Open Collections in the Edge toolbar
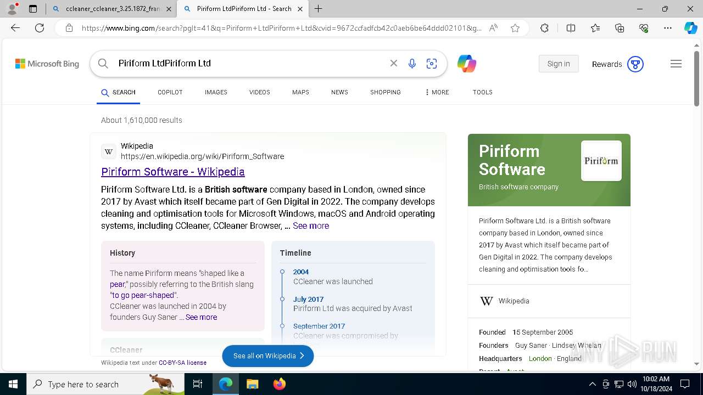Image resolution: width=703 pixels, height=395 pixels. click(620, 28)
